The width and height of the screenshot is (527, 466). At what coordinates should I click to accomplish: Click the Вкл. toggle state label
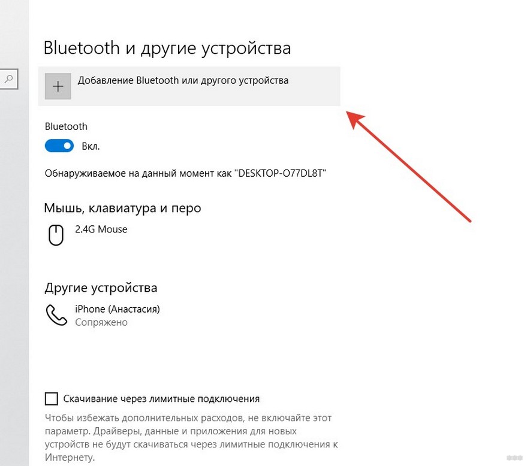91,146
